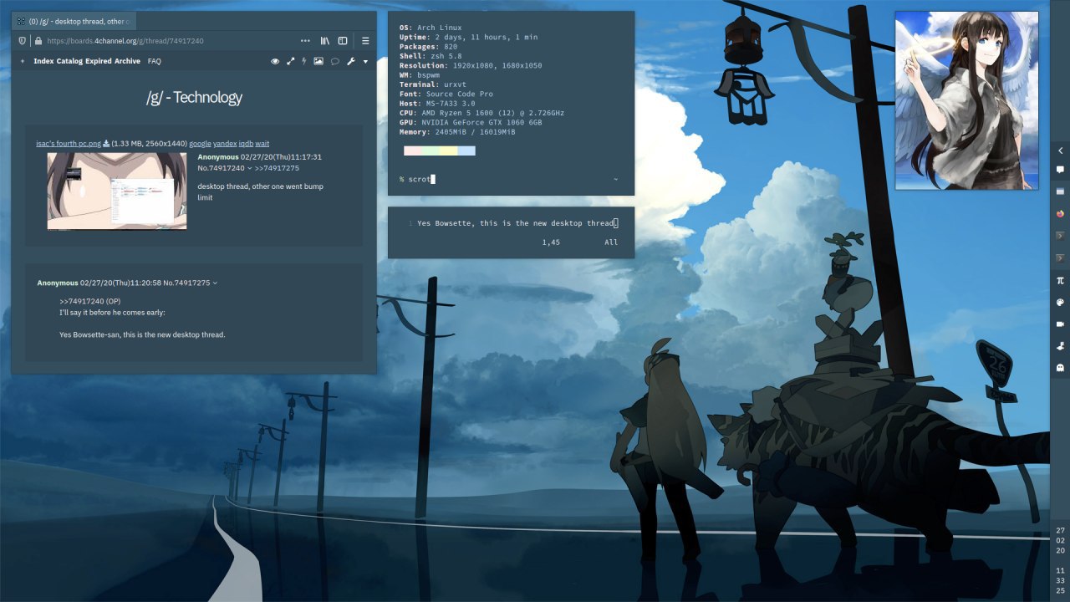Expand the OP post thumbnail image
1070x602 pixels.
pos(117,191)
